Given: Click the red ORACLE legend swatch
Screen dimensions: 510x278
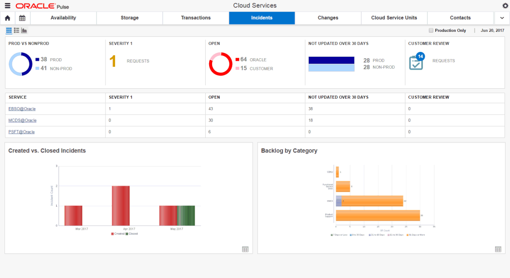Looking at the screenshot, I should pyautogui.click(x=238, y=59).
